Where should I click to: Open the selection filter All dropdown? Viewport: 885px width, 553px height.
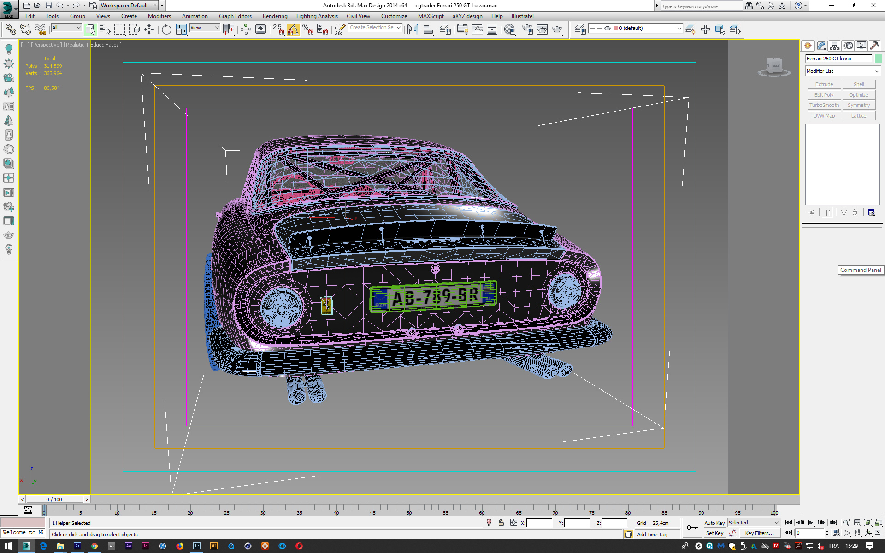click(x=66, y=28)
